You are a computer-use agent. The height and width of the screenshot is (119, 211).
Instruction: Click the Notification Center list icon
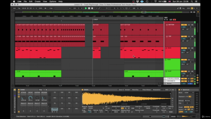pyautogui.click(x=196, y=1)
